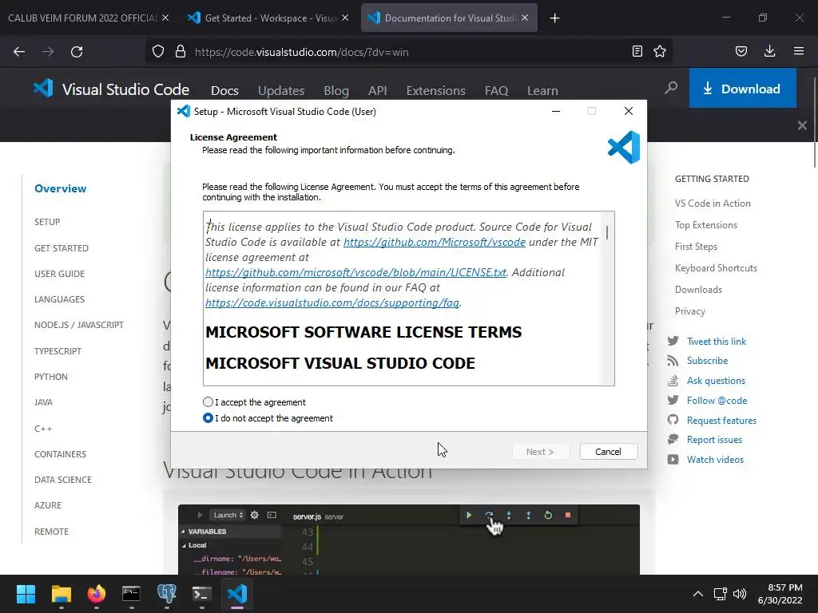Expand CONTAINERS section in sidebar
Image resolution: width=818 pixels, height=613 pixels.
pos(61,454)
